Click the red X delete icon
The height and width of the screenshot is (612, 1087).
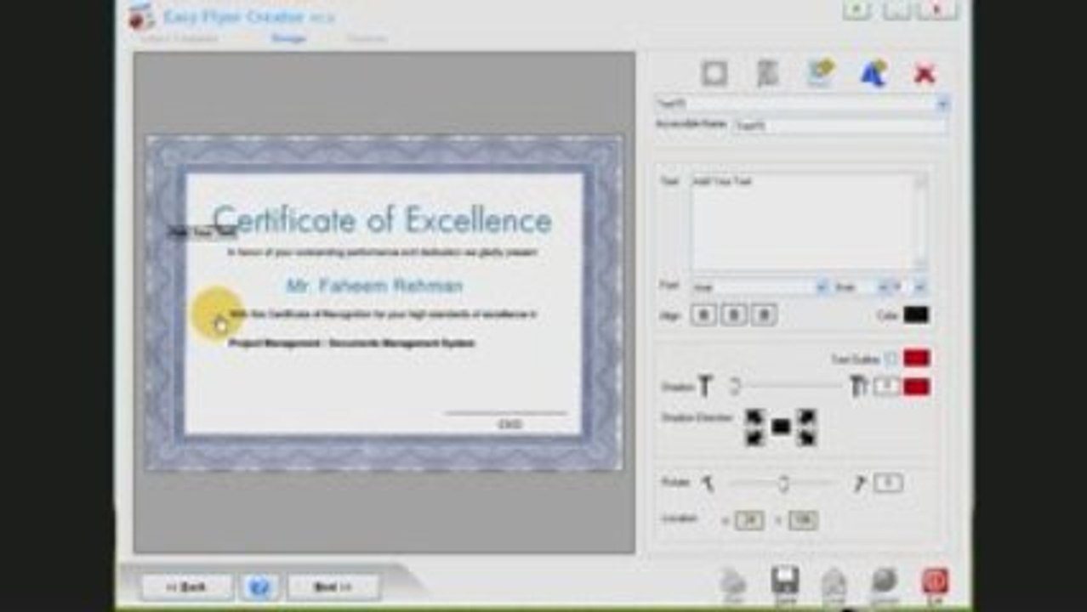click(925, 74)
